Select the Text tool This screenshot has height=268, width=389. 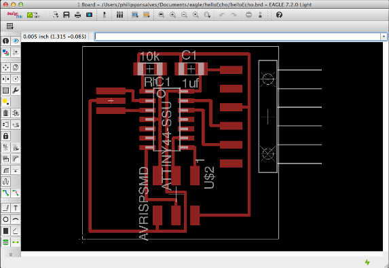point(16,208)
